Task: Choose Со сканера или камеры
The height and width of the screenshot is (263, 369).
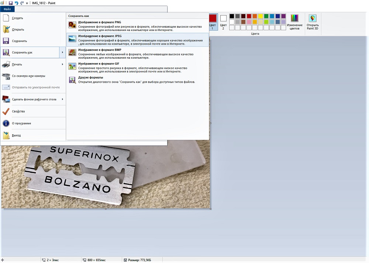Action: (33, 76)
